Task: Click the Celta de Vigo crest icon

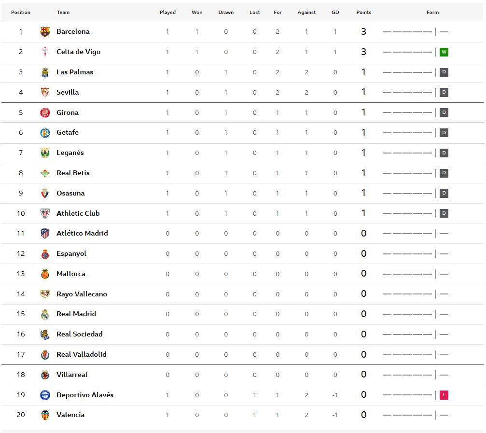Action: point(45,52)
